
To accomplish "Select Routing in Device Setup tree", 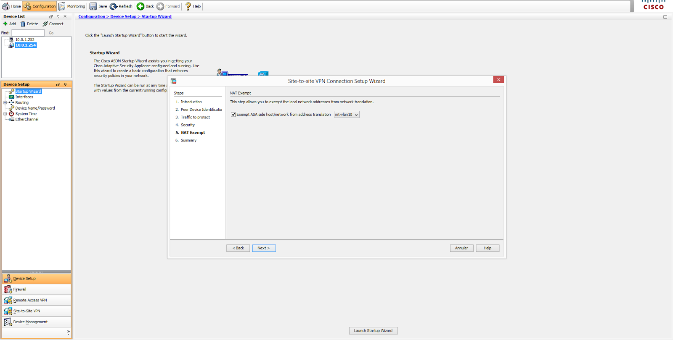I will 22,102.
